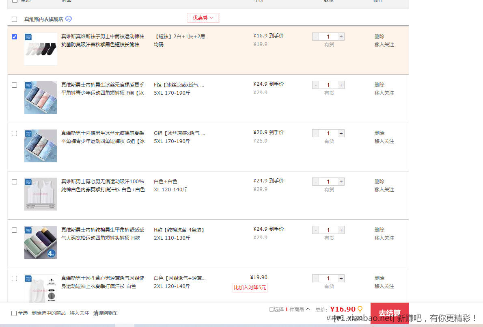
Task: Click bottom bar 移入关注 link
Action: [80, 313]
